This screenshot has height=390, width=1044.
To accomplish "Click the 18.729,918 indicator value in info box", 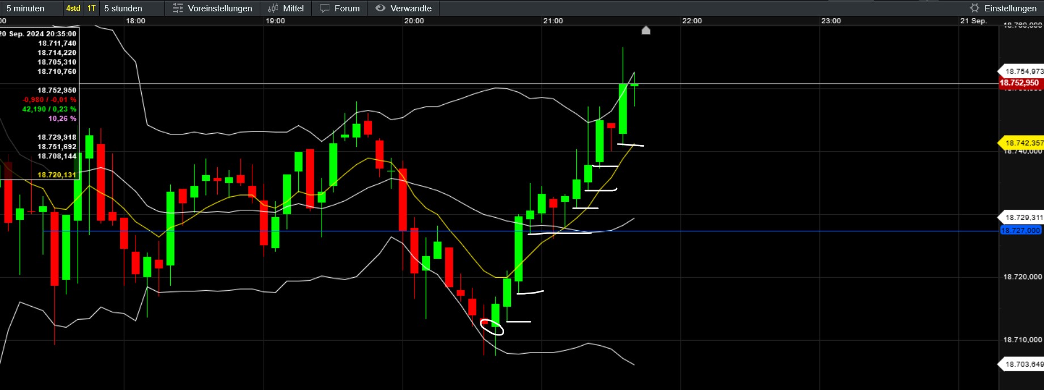I will click(x=57, y=137).
